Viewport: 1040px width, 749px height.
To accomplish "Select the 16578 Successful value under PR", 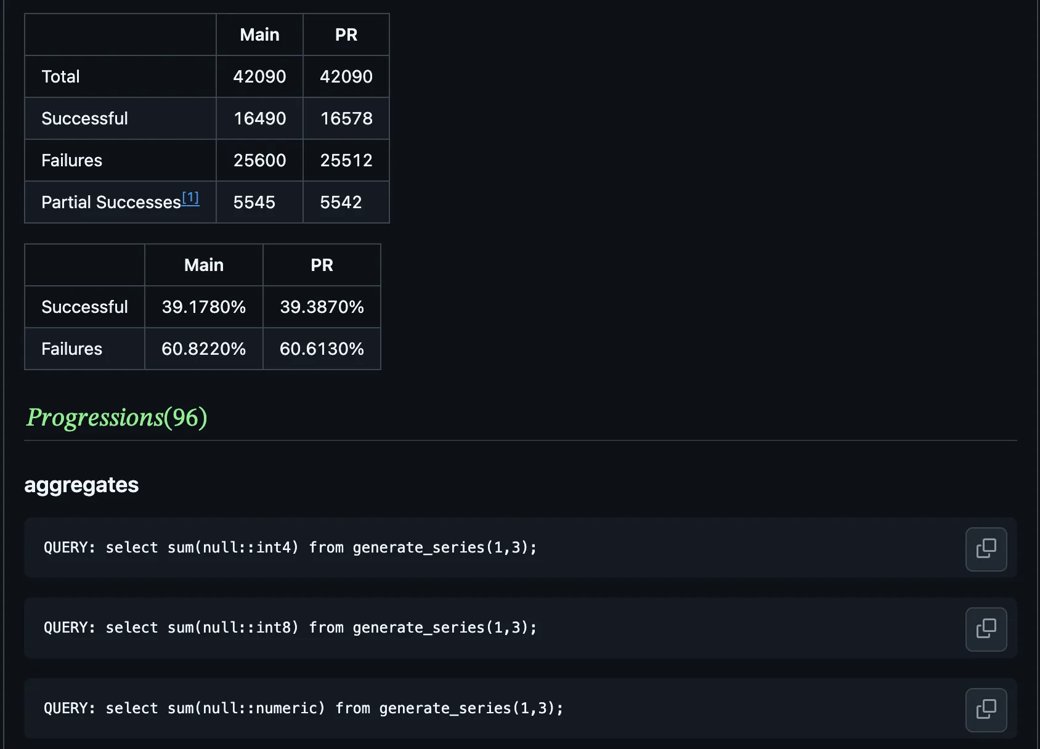I will click(346, 118).
